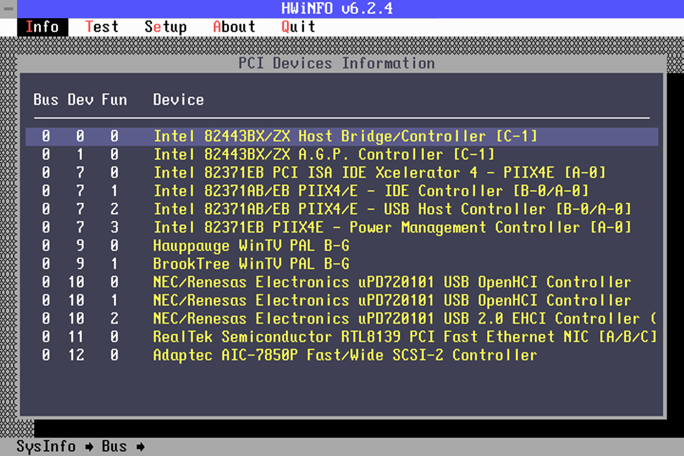This screenshot has width=684, height=456.
Task: Open the About menu
Action: (234, 27)
